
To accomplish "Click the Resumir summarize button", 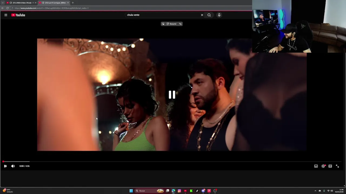I will point(172,24).
